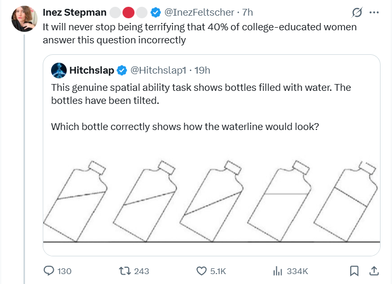Open the three-dot More menu

click(374, 13)
